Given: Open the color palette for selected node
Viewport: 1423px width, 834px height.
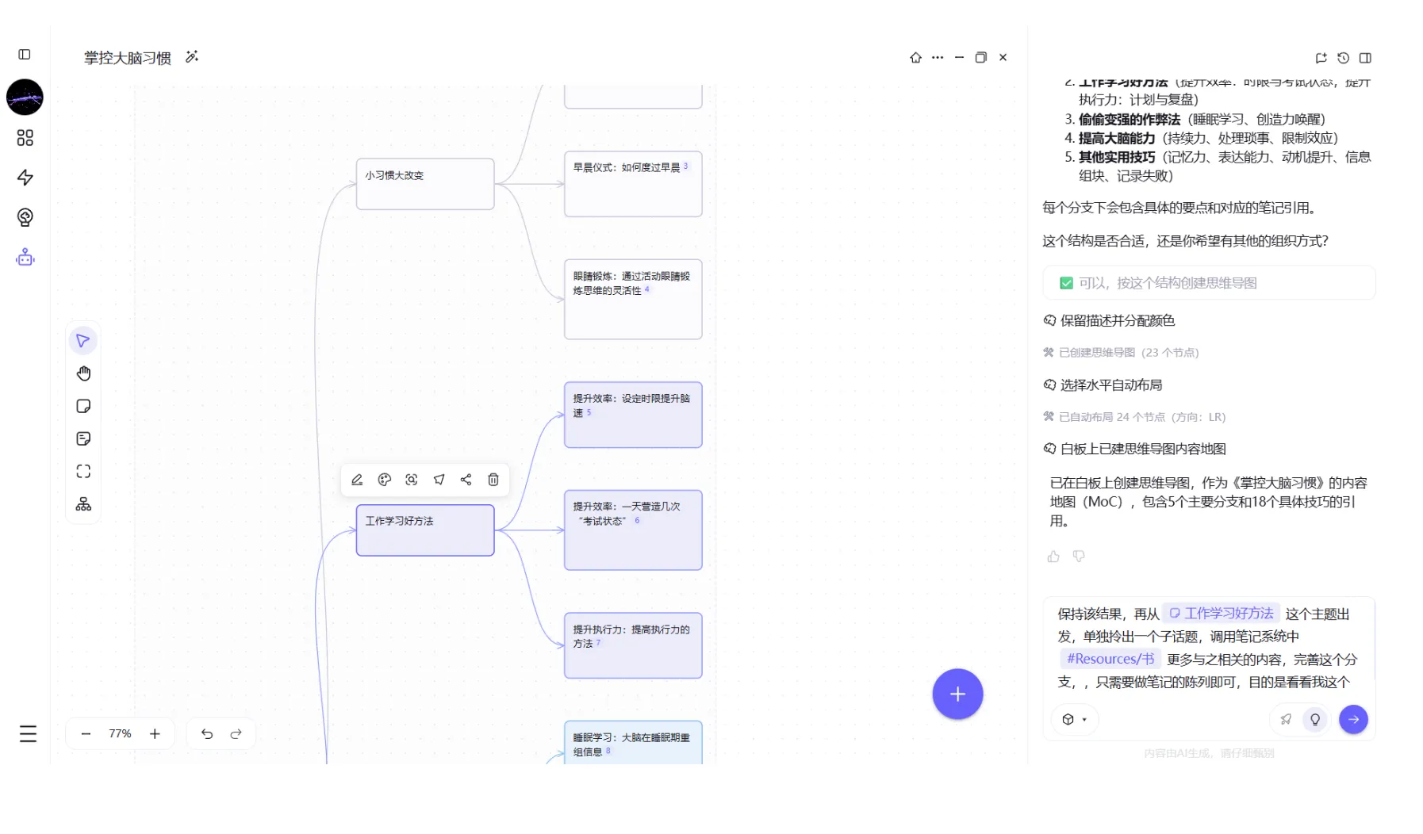Looking at the screenshot, I should (x=385, y=480).
